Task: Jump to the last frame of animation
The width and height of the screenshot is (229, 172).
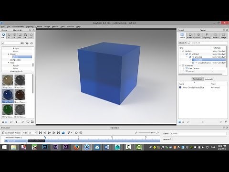Action: 59,133
